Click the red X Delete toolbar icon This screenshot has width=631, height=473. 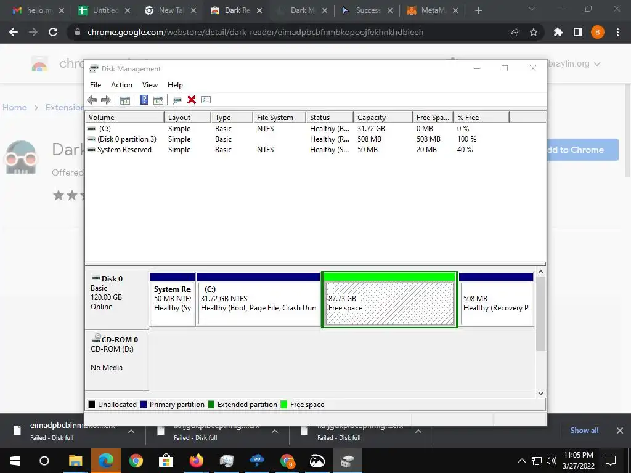(192, 100)
